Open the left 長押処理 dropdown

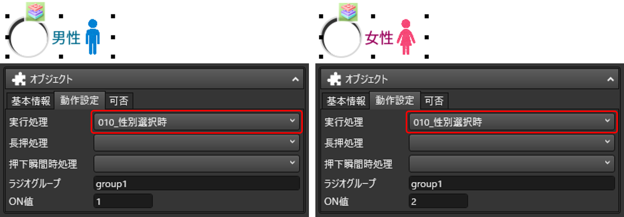pos(197,143)
